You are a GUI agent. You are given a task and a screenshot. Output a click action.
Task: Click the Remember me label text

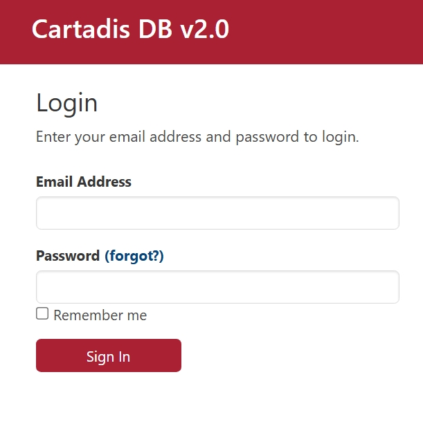pos(100,315)
